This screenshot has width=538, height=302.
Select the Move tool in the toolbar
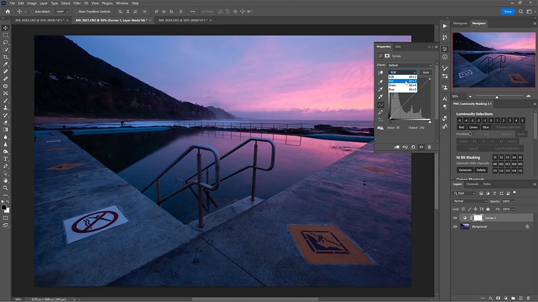pos(6,28)
